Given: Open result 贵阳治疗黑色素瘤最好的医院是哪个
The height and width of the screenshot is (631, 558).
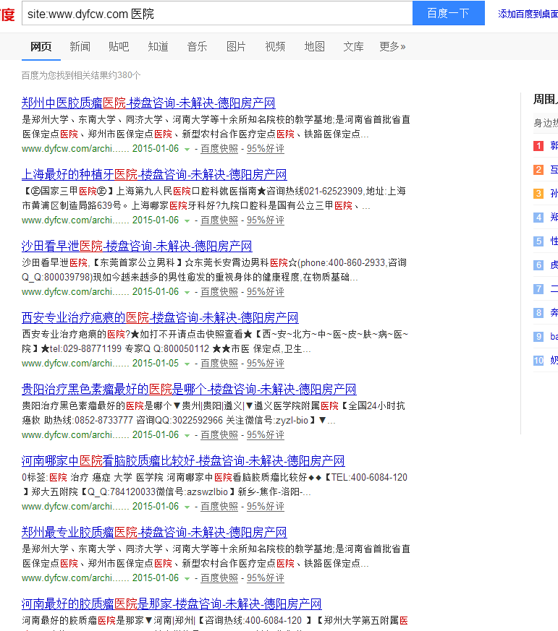Looking at the screenshot, I should click(x=189, y=389).
